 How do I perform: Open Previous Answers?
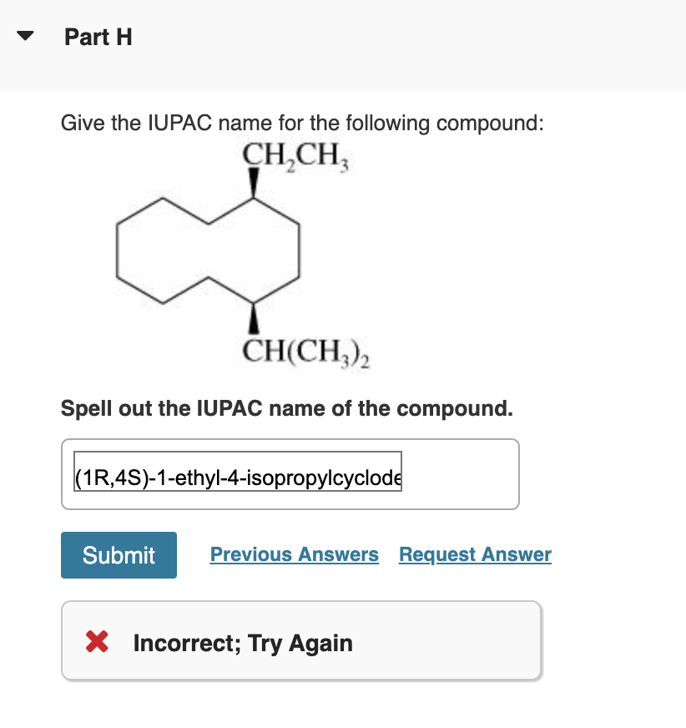click(294, 554)
